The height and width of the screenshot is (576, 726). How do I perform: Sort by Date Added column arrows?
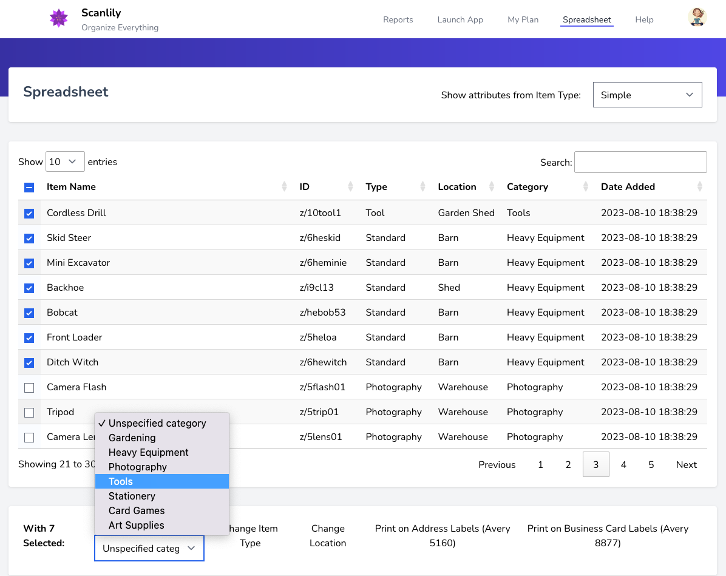click(700, 187)
